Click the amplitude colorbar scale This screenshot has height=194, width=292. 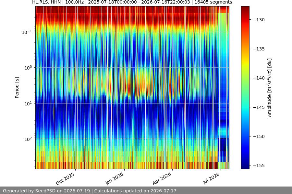click(245, 88)
